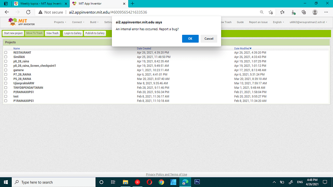The height and width of the screenshot is (187, 333).
Task: Switch to the Weekly topics browser tab
Action: coord(39,3)
